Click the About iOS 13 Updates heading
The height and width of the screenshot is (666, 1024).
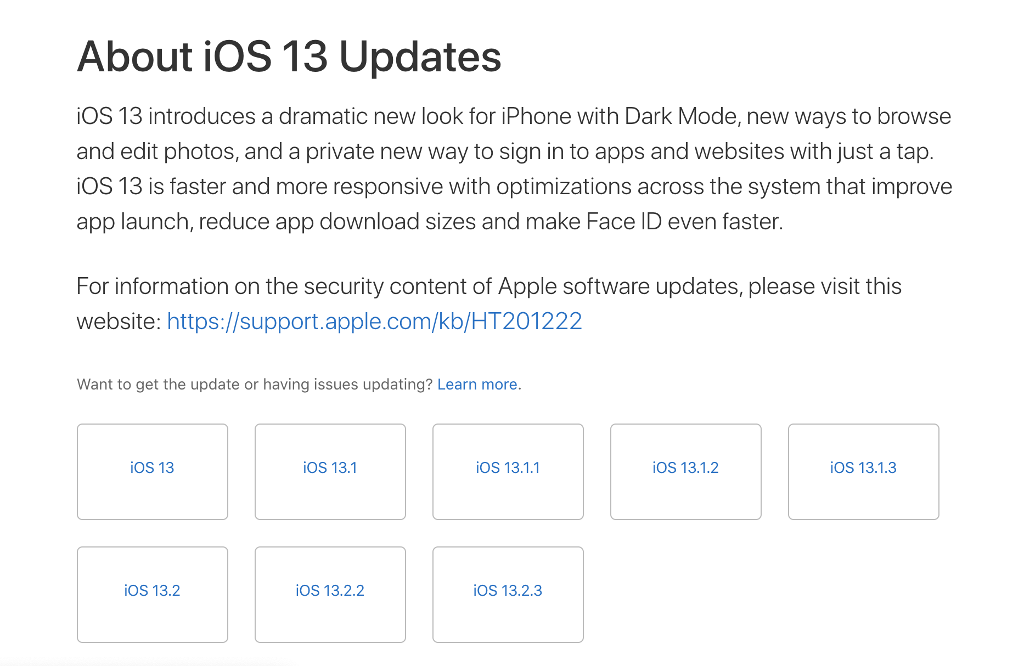coord(289,57)
